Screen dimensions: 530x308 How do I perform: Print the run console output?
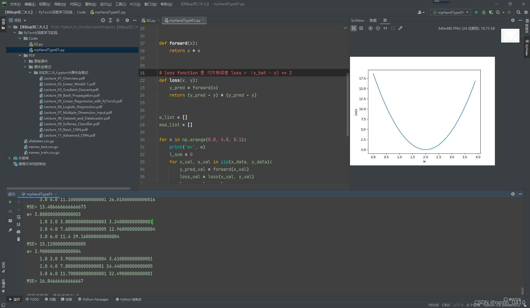point(19,232)
